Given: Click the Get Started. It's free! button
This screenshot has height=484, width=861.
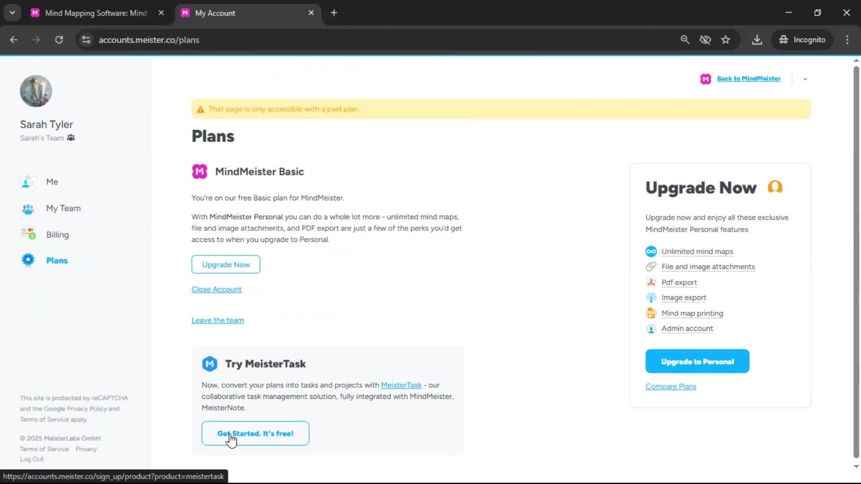Looking at the screenshot, I should point(255,433).
